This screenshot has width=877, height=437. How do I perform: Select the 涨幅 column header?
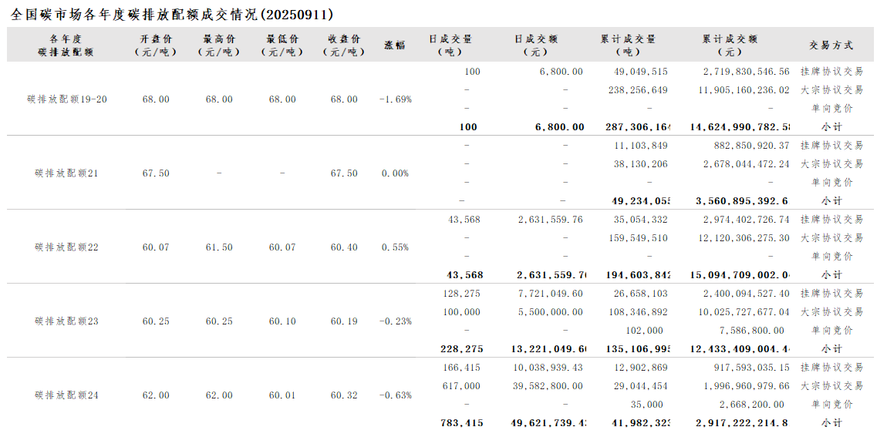(x=395, y=45)
